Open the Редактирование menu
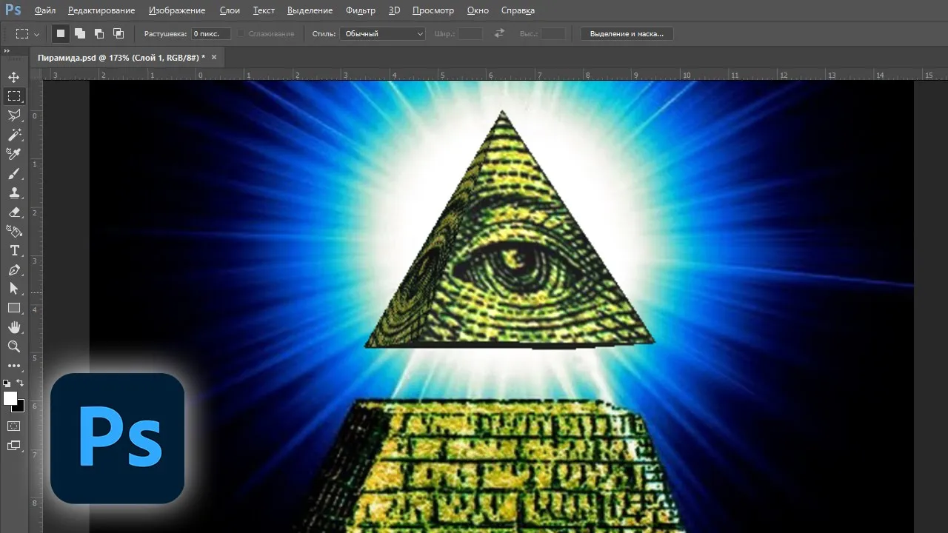948x533 pixels. pos(101,10)
